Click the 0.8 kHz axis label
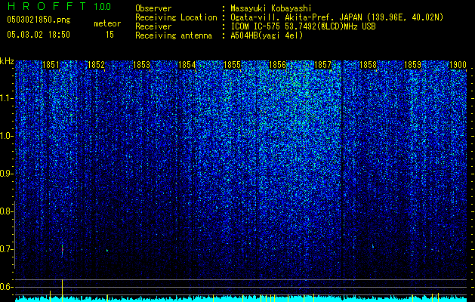The image size is (475, 302). tap(5, 211)
